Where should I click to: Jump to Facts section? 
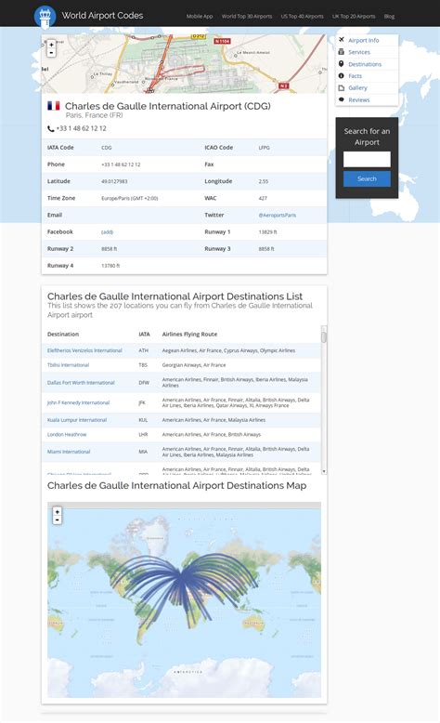356,76
